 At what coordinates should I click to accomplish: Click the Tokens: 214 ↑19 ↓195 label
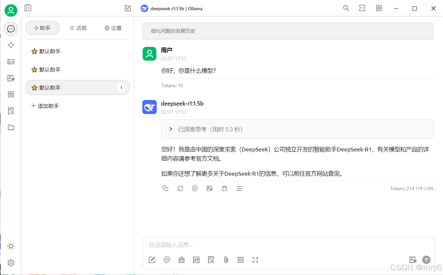(x=412, y=188)
